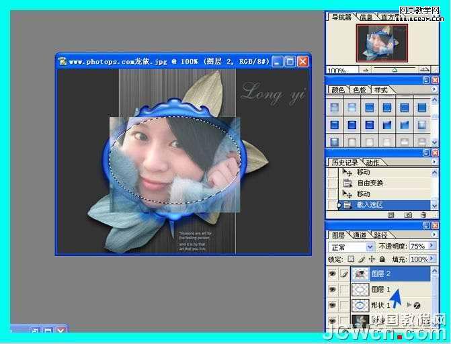Click the 形状 1 layer thumbnail
The width and height of the screenshot is (451, 344).
[x=360, y=305]
